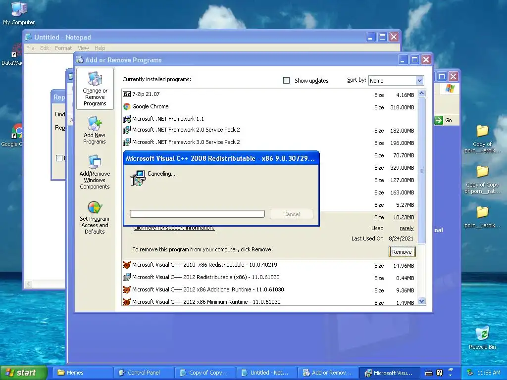Click program list scroll down arrow

pyautogui.click(x=421, y=301)
